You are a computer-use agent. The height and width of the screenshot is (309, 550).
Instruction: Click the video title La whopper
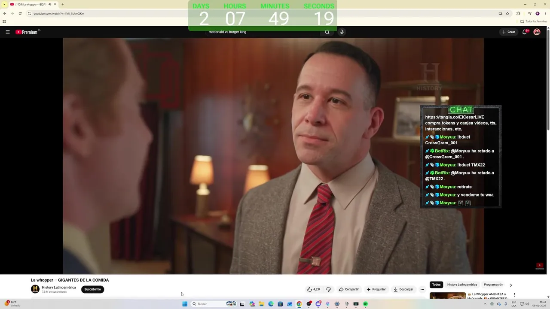click(x=70, y=280)
